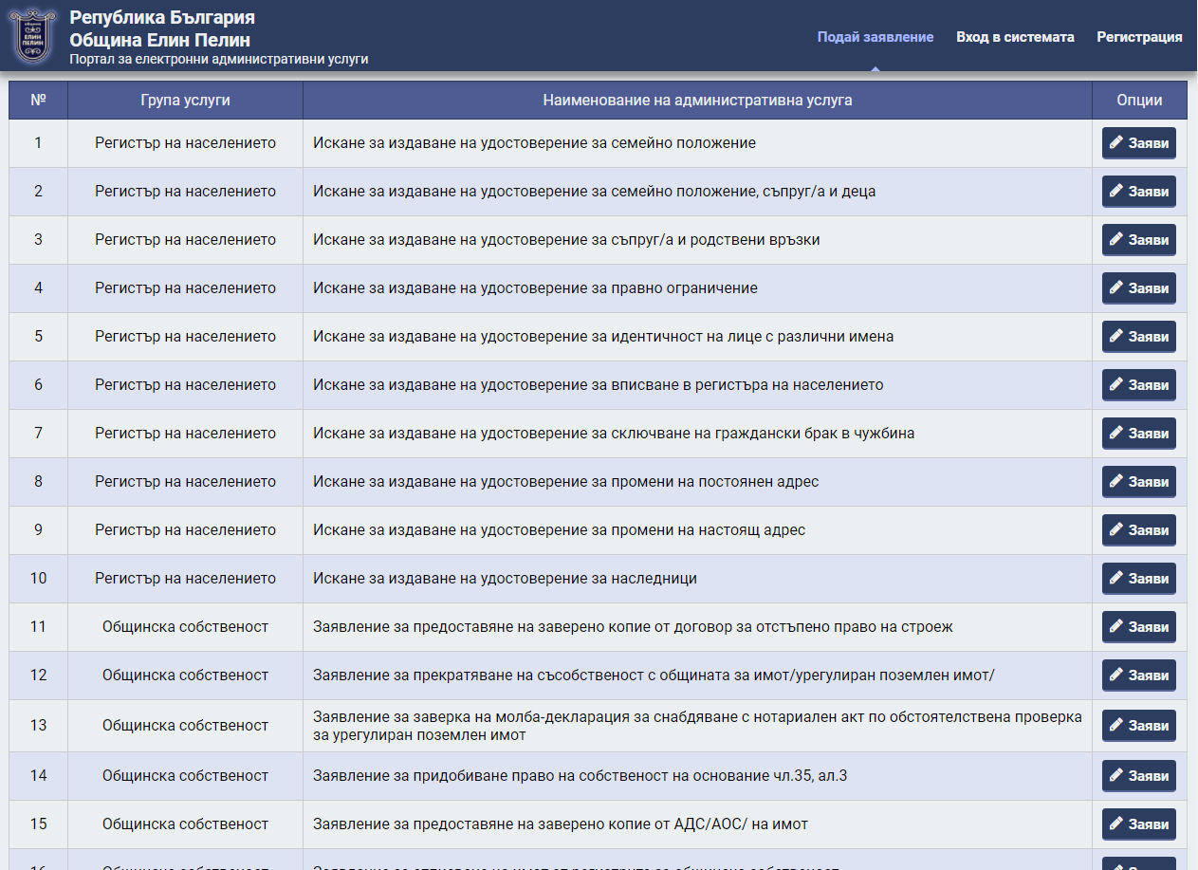Click row number 13 cell
The width and height of the screenshot is (1198, 870).
[x=38, y=726]
